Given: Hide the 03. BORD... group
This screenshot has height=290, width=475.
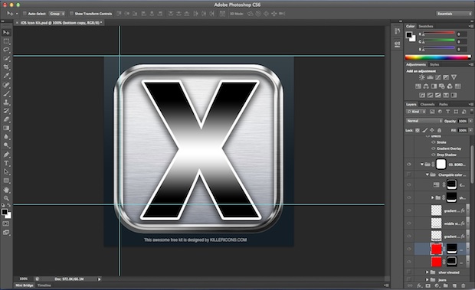Looking at the screenshot, I should click(x=409, y=165).
